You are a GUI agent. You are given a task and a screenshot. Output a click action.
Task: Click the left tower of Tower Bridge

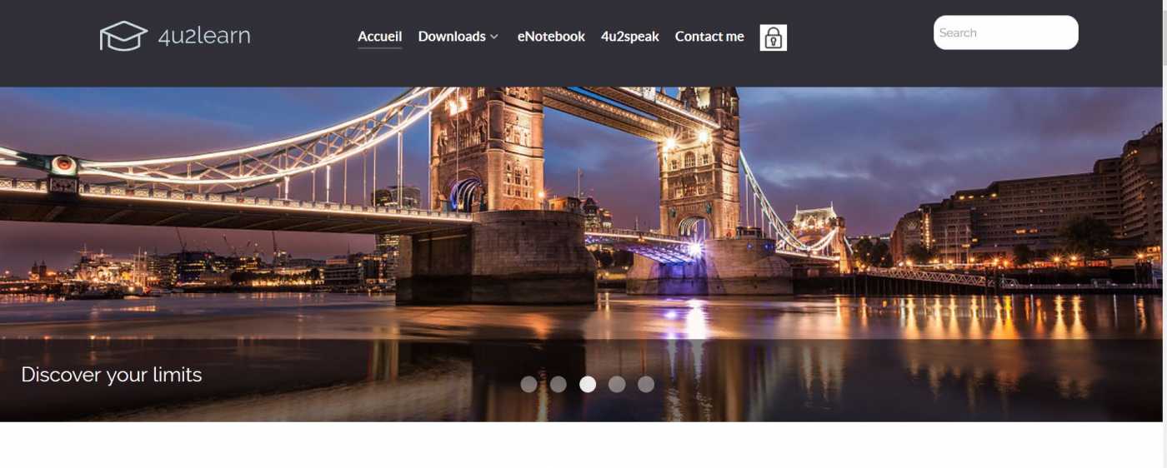coord(486,158)
